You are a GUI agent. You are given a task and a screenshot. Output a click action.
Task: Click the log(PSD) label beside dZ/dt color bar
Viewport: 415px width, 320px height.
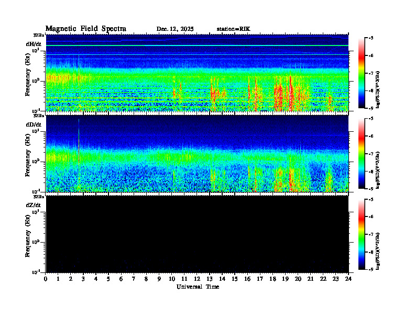click(378, 250)
